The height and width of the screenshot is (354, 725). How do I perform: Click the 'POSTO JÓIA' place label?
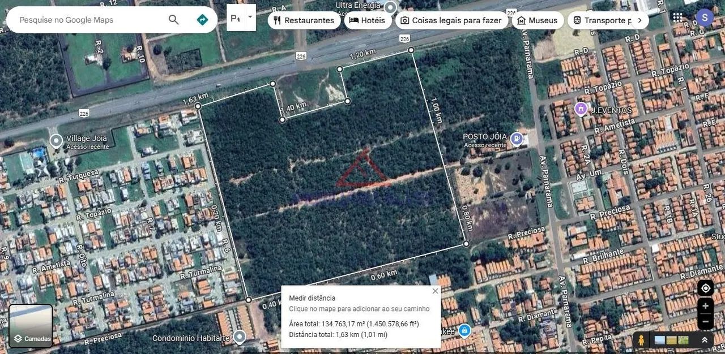(485, 136)
